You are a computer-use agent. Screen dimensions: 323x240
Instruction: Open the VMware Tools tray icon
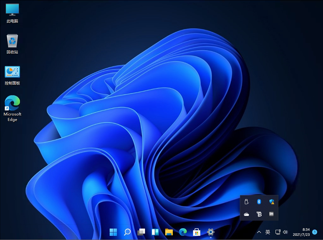(272, 214)
